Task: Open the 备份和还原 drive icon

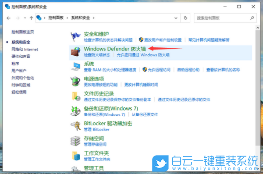Action: pos(75,111)
